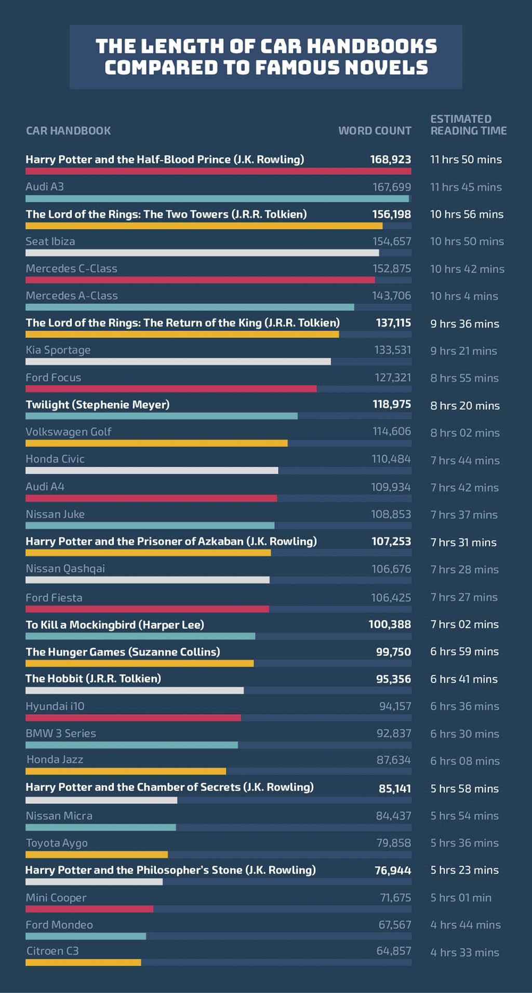Click the Mercedes A-Class label
Image resolution: width=532 pixels, height=993 pixels.
72,296
